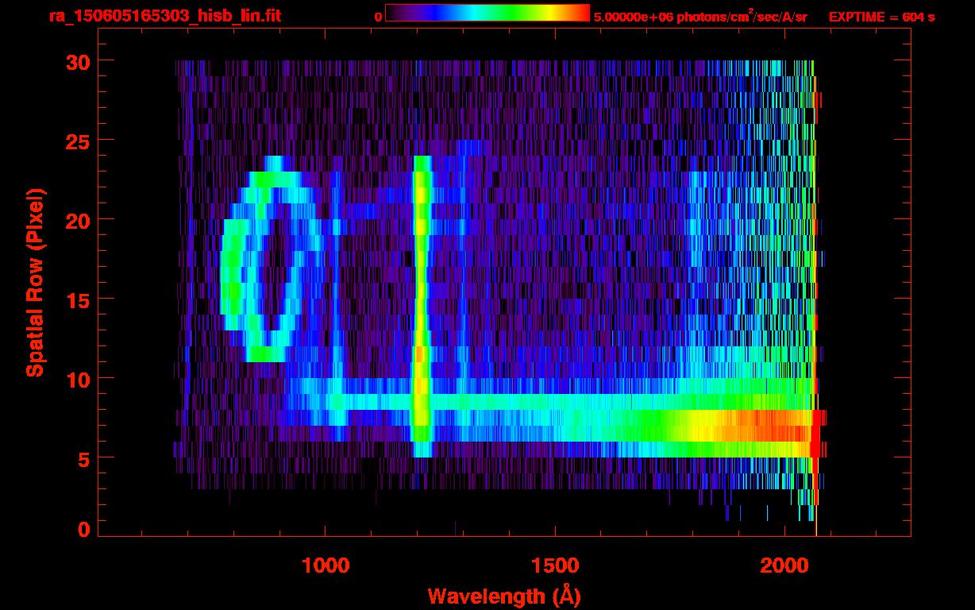This screenshot has width=975, height=610.
Task: Click the 1000 wavelength tick label
Action: point(326,566)
